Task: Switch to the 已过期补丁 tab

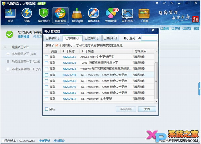Action: click(92, 38)
